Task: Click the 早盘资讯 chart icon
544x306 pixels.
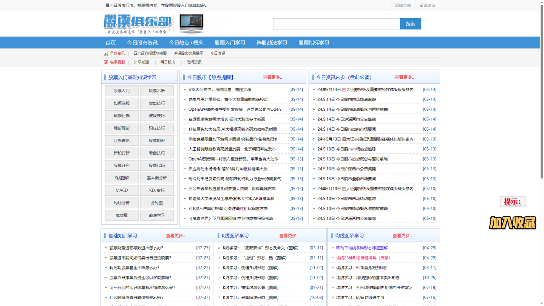Action: pos(106,54)
